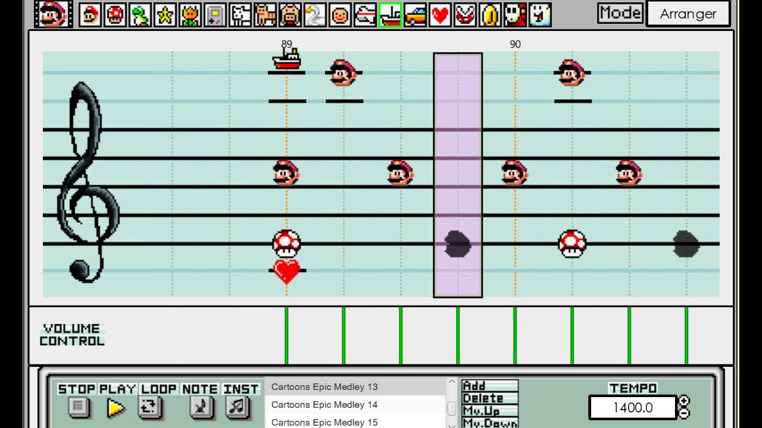Click the purple playback position bar
Viewport: 762px width, 428px height.
click(x=458, y=175)
